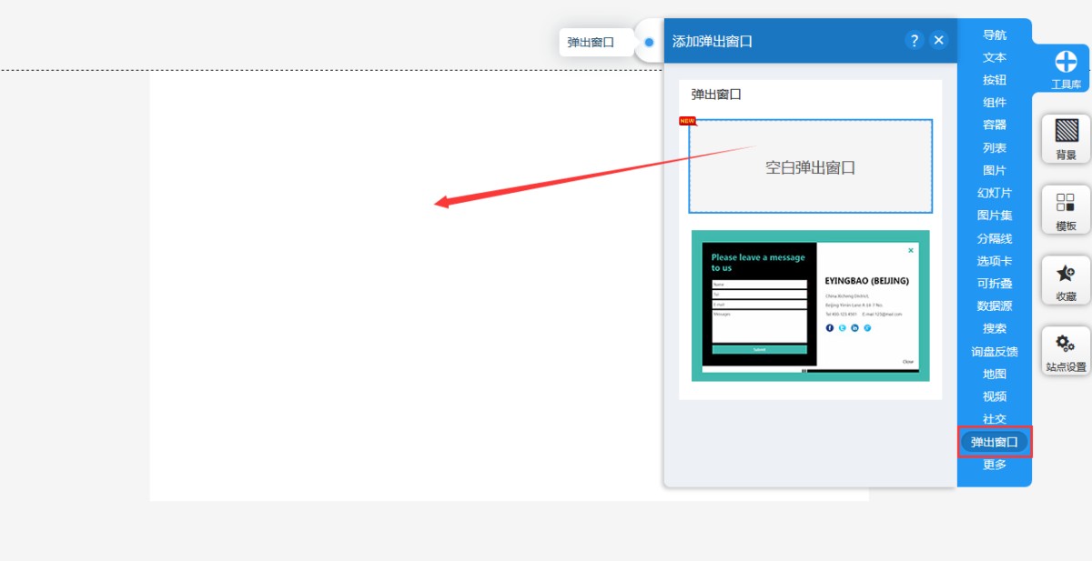Image resolution: width=1092 pixels, height=561 pixels.
Task: Select the 选项卡 category
Action: pyautogui.click(x=995, y=261)
